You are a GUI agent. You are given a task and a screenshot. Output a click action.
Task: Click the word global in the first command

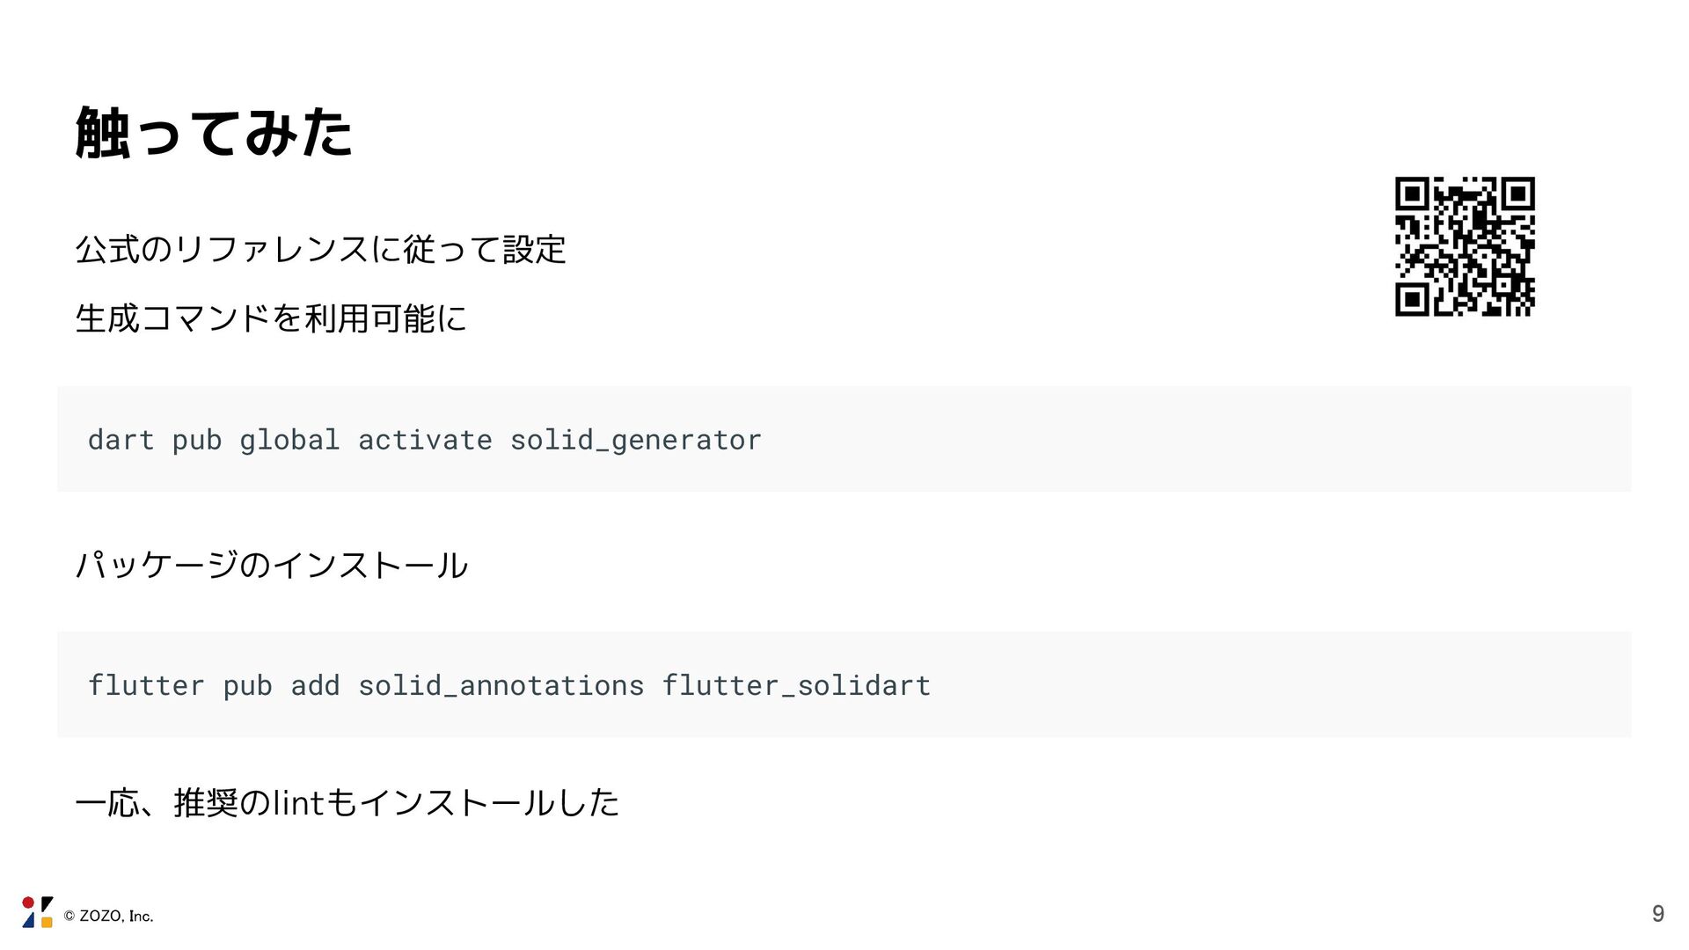pos(289,440)
